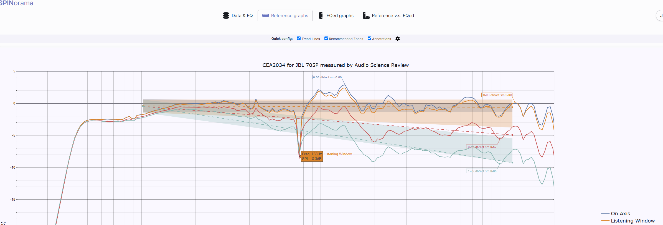Click the database icon beside Data & EQ
663x225 pixels.
click(x=226, y=15)
